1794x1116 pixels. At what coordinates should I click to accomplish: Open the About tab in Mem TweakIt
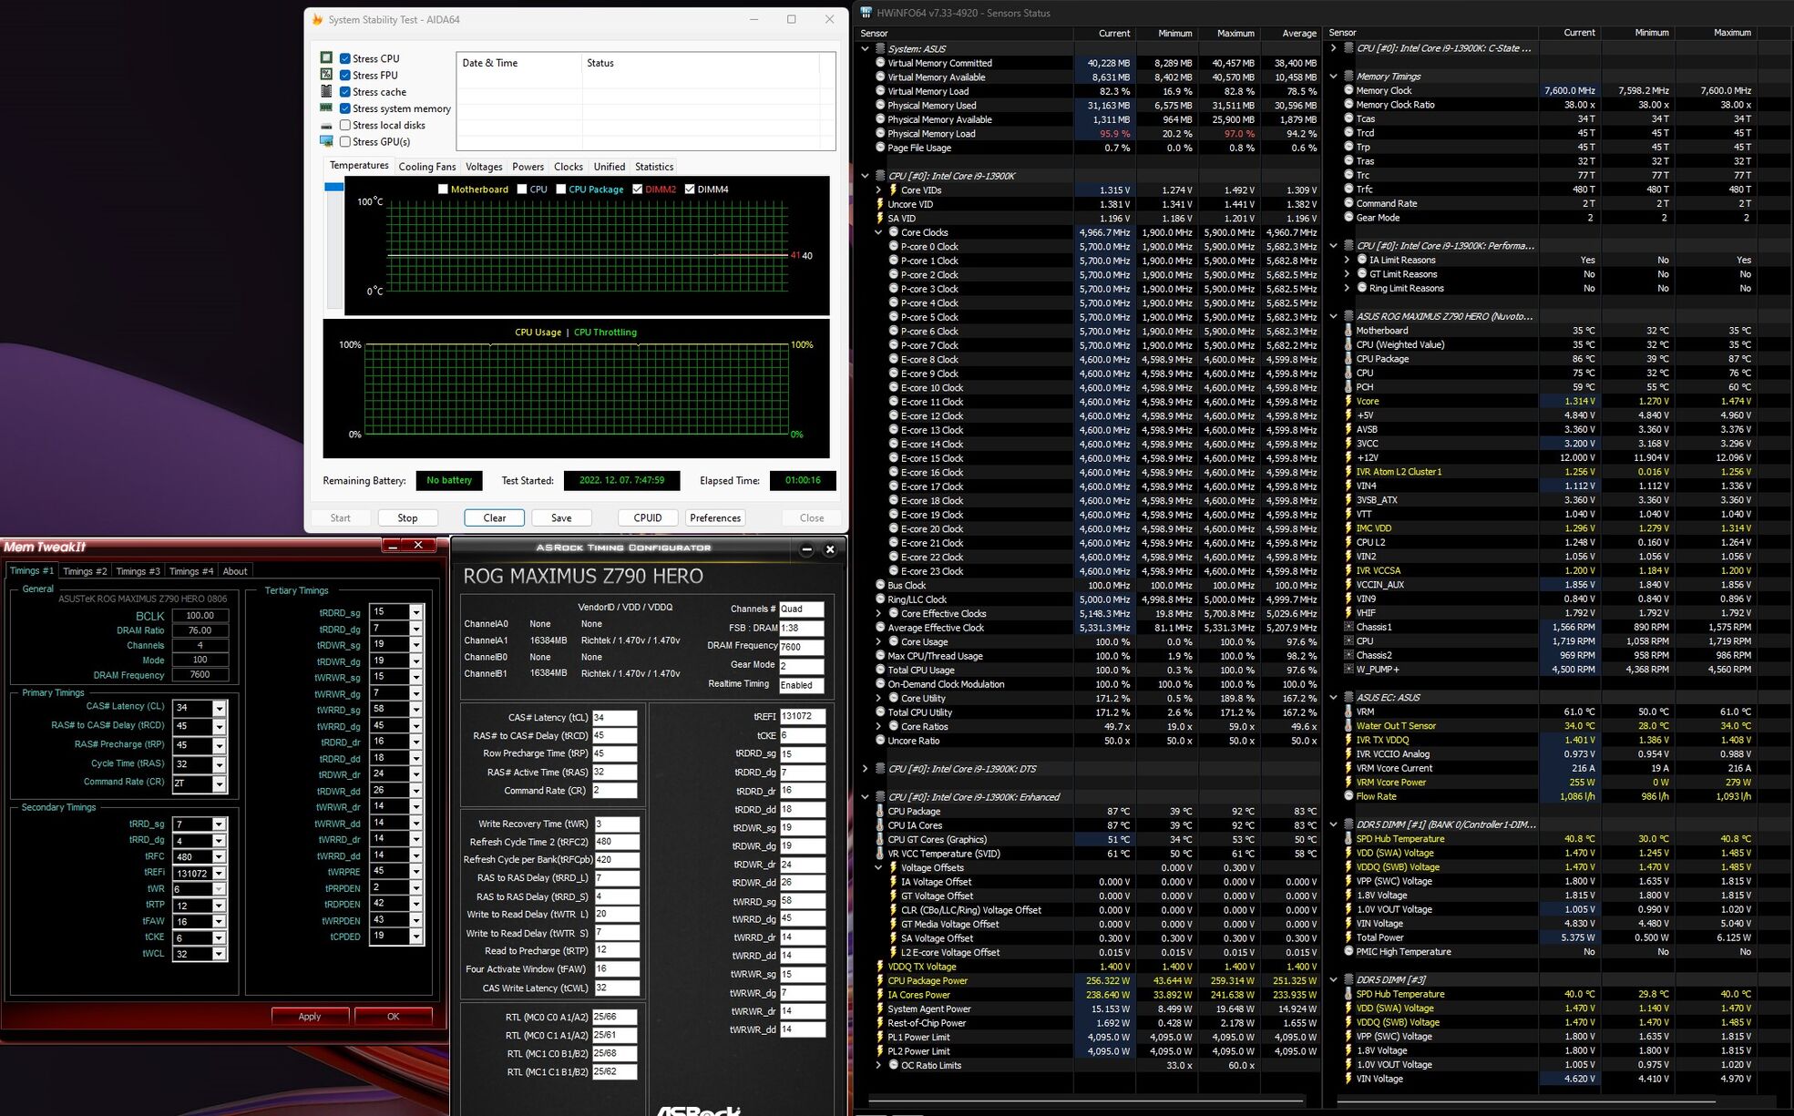235,571
